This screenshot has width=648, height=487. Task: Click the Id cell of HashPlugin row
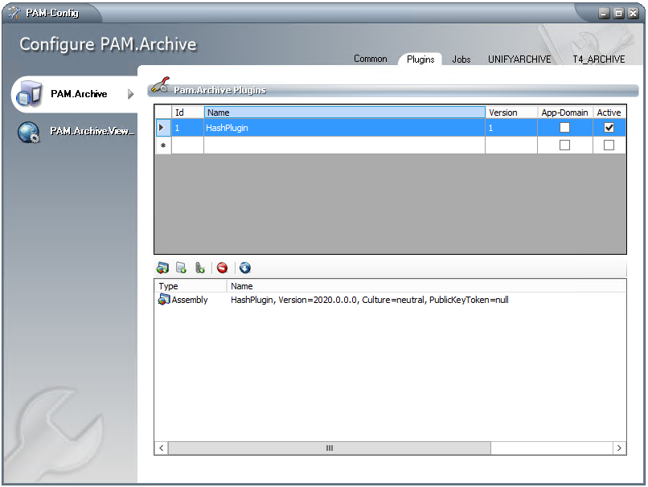click(x=187, y=128)
